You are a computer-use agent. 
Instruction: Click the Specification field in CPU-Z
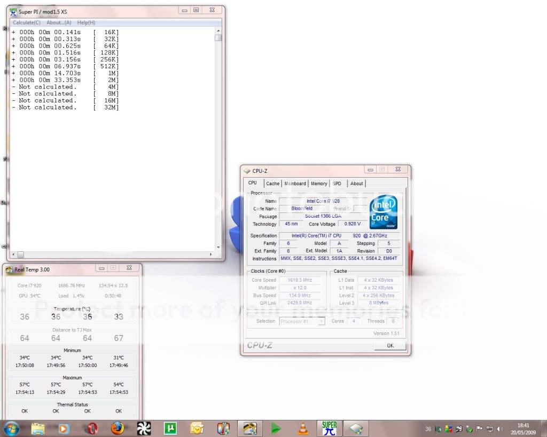[x=339, y=236]
